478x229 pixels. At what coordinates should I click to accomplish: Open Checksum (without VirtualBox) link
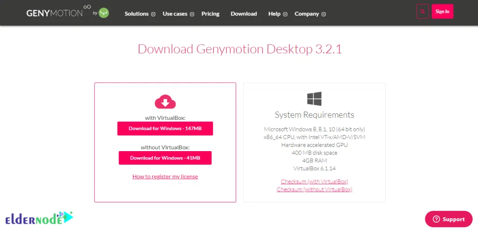coord(314,189)
